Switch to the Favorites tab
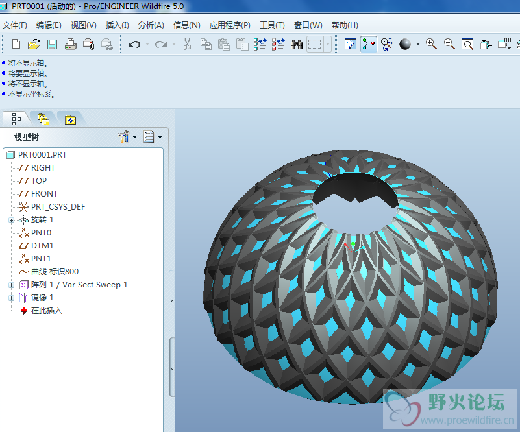Image resolution: width=520 pixels, height=432 pixels. 70,119
